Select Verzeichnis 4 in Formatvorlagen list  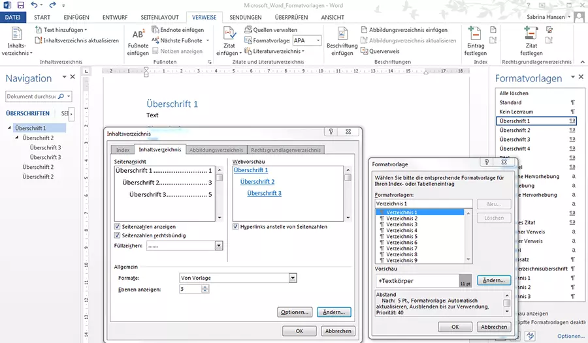[x=401, y=230]
